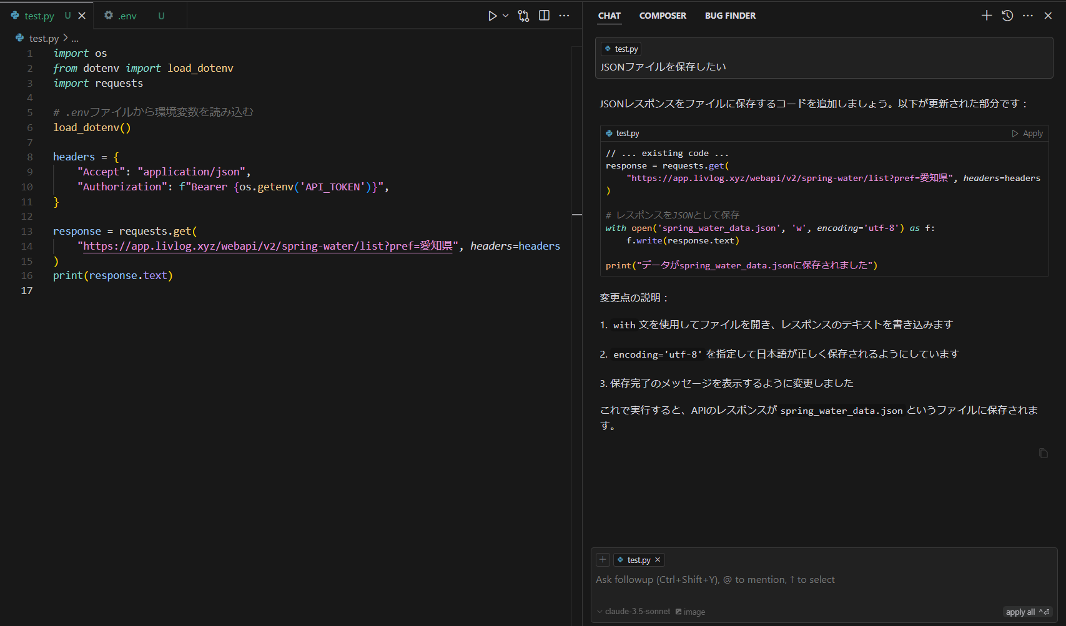1066x626 pixels.
Task: Add context with the plus button in chat input
Action: point(603,560)
